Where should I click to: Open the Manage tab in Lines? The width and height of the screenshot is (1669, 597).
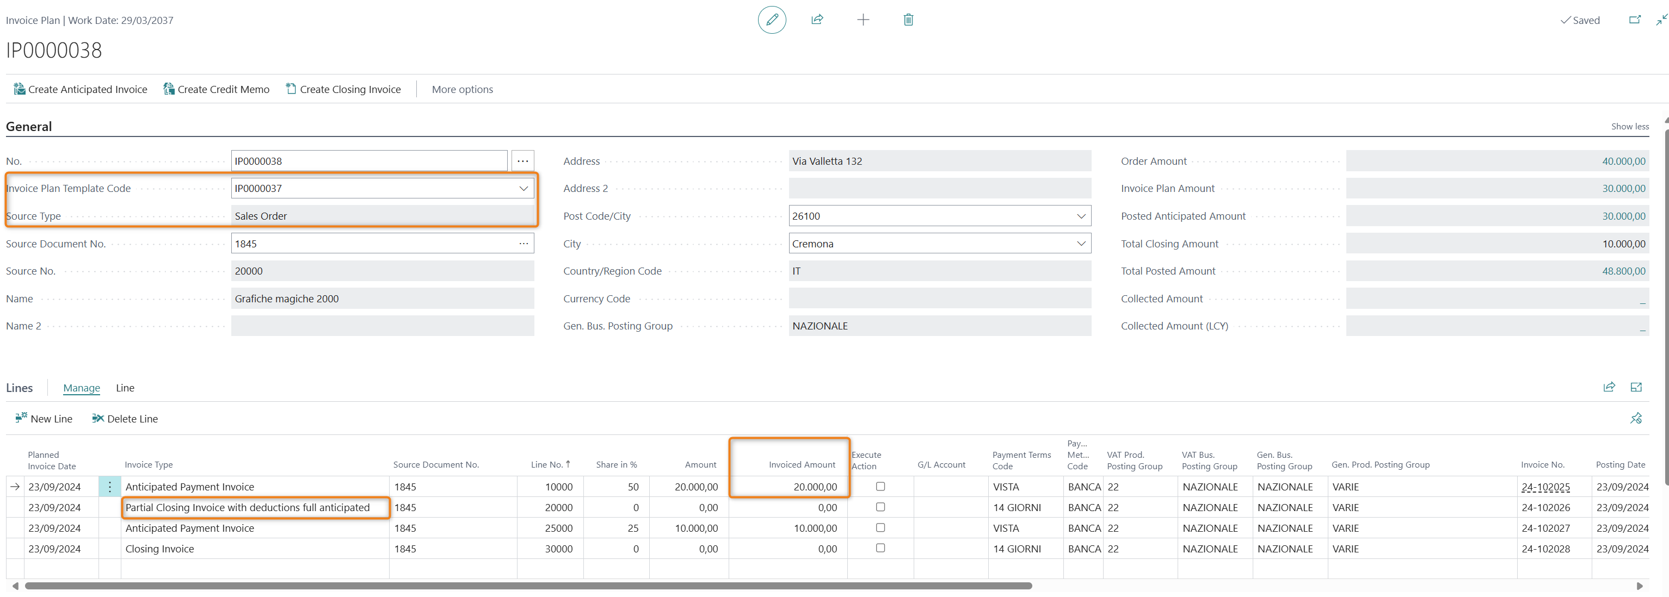pyautogui.click(x=82, y=388)
